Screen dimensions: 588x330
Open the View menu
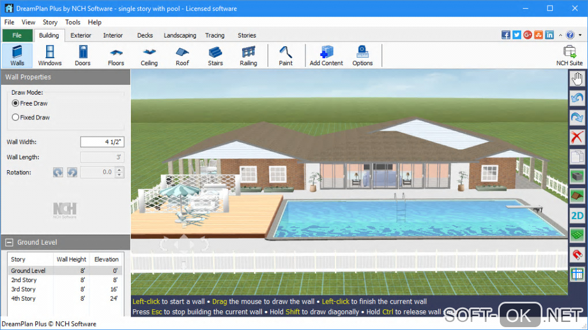pos(28,22)
